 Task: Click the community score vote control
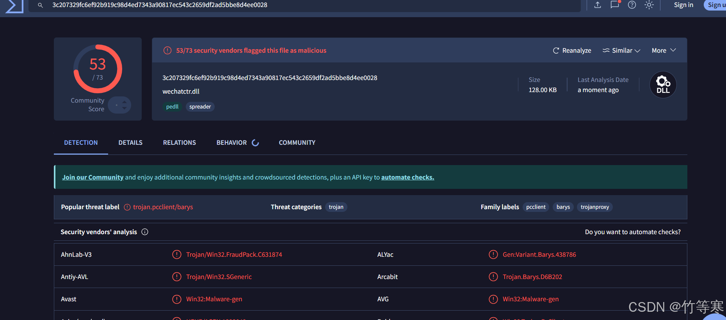(x=119, y=105)
